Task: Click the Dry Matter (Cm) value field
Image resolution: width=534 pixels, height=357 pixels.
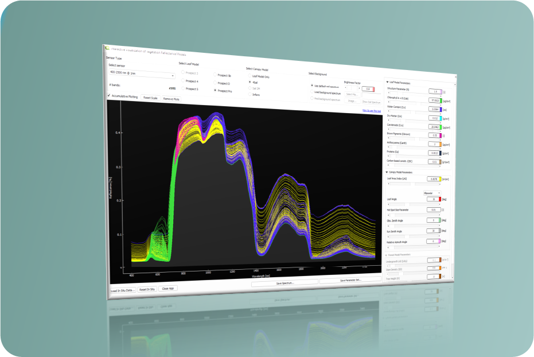Action: [x=434, y=118]
